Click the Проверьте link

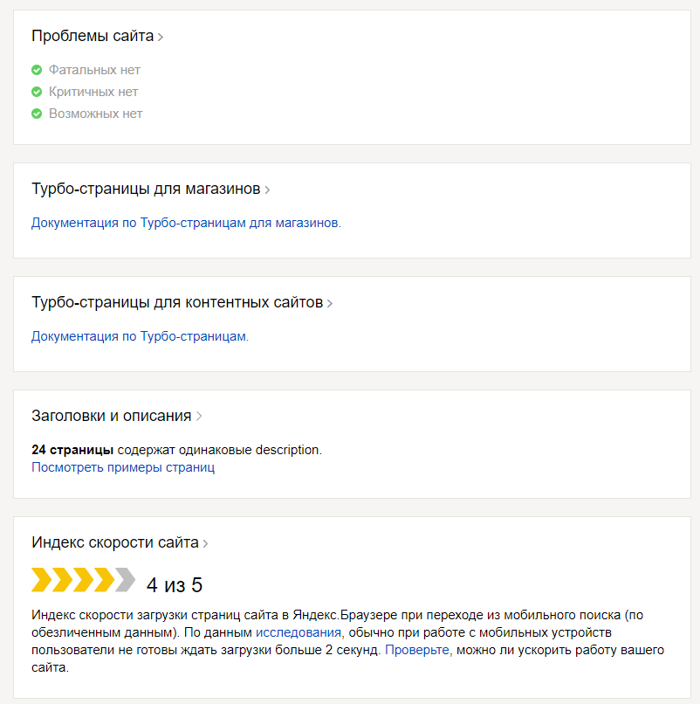click(417, 651)
